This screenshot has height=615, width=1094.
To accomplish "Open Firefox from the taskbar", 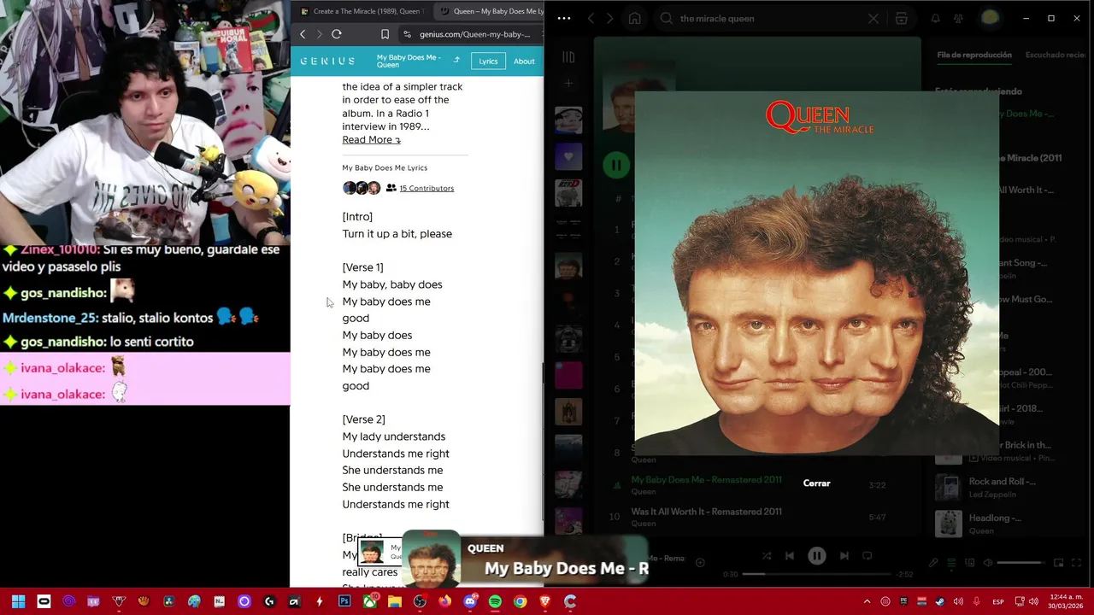I will click(x=444, y=601).
